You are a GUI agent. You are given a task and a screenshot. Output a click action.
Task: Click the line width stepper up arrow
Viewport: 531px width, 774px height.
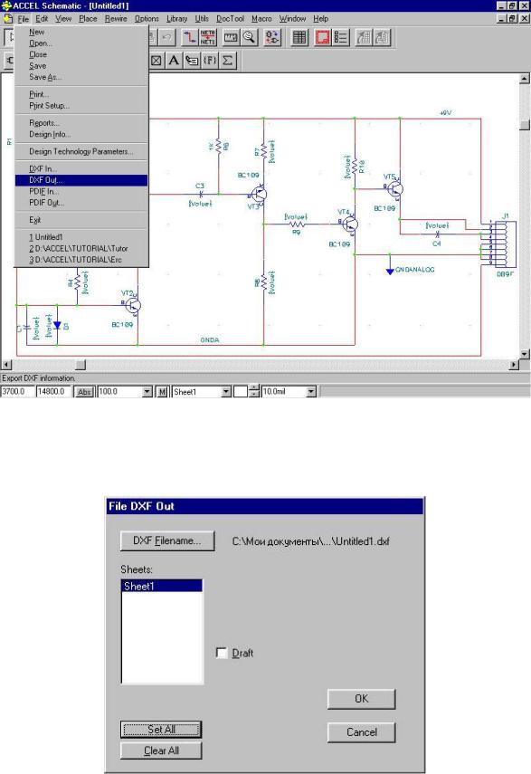tap(254, 388)
